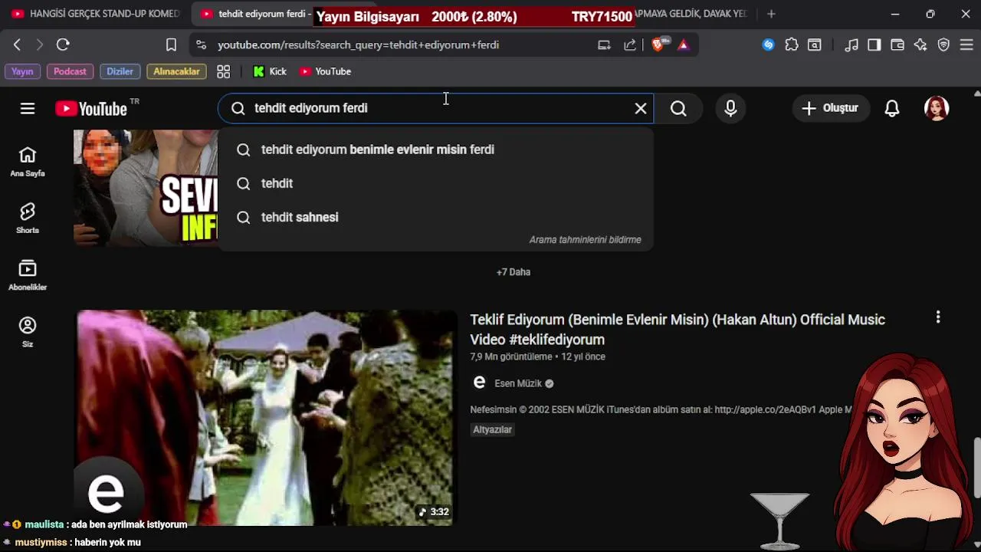
Task: Select suggestion 'tehdit ediyorum benimle evlenir misin ferdi'
Action: point(435,149)
